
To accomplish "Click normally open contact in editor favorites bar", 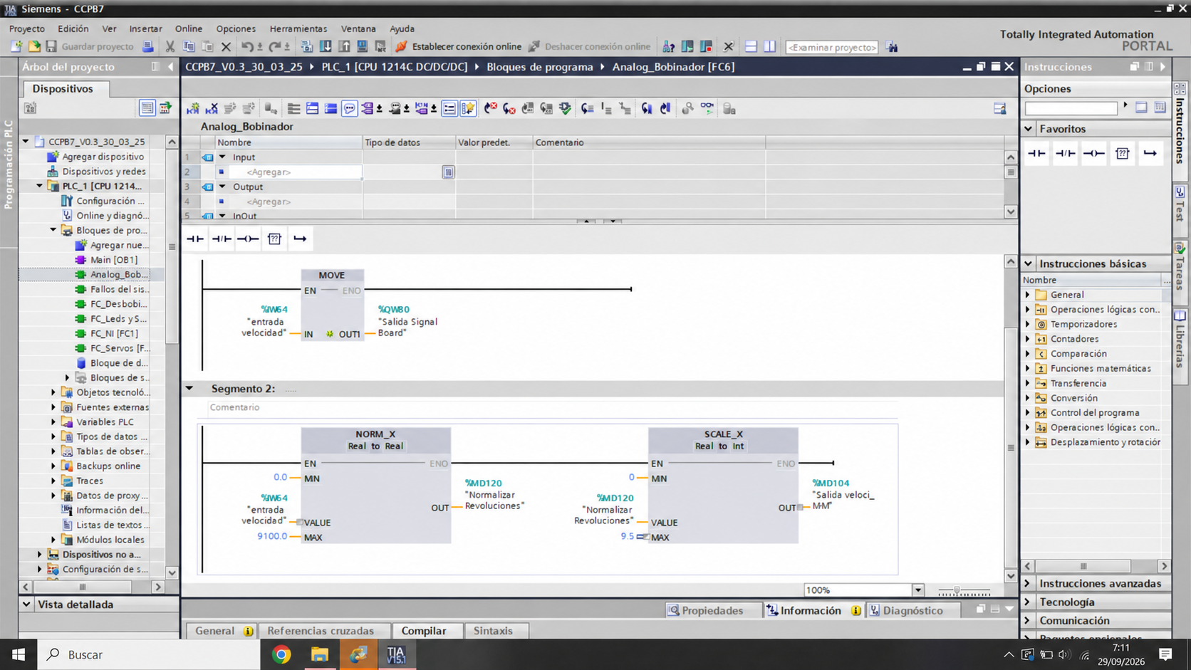I will pos(195,239).
